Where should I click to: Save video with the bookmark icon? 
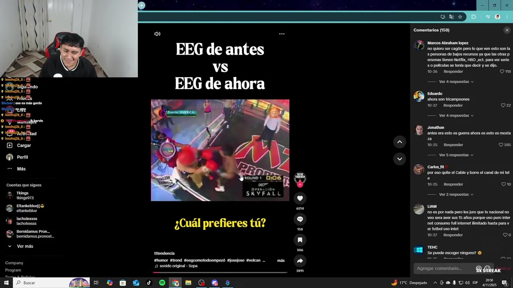pos(300,240)
